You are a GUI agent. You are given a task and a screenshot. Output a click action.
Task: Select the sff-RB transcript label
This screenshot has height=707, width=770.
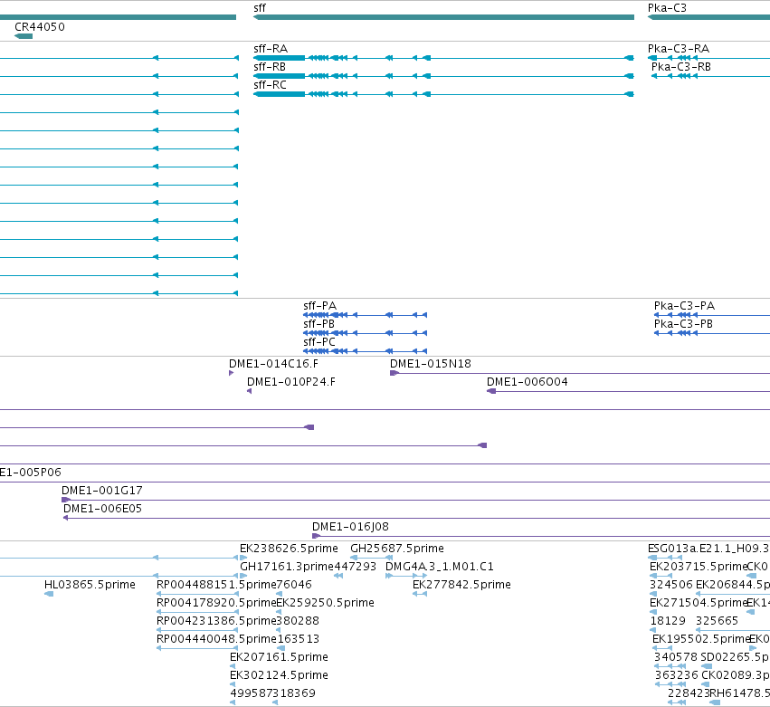270,67
